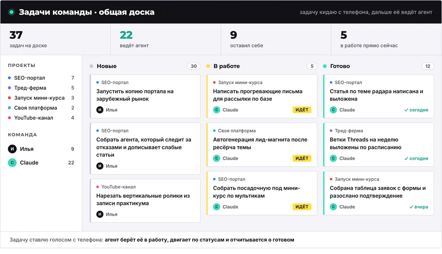Click the 12 count badge of Готово
Screen dimensions: 442x254
[x=427, y=66]
